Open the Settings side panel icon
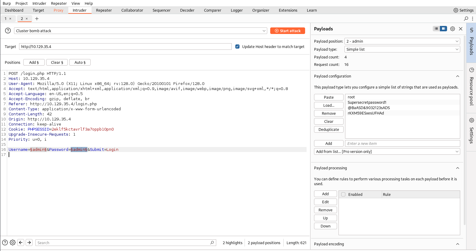This screenshot has height=251, width=476. pyautogui.click(x=471, y=131)
